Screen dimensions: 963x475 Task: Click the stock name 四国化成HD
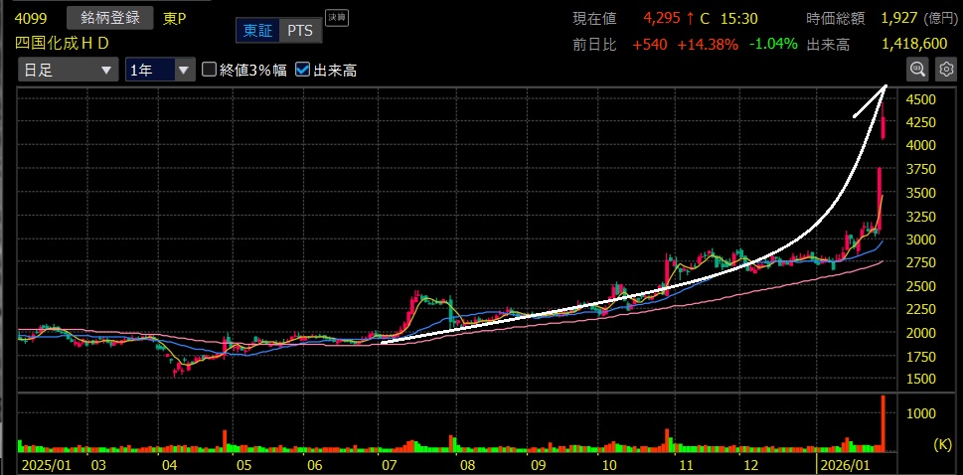coord(63,44)
